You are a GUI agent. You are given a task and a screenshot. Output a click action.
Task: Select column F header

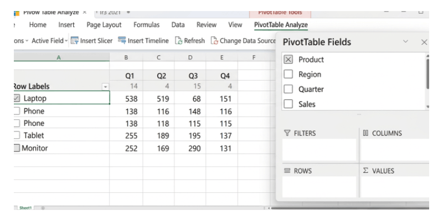(x=254, y=57)
